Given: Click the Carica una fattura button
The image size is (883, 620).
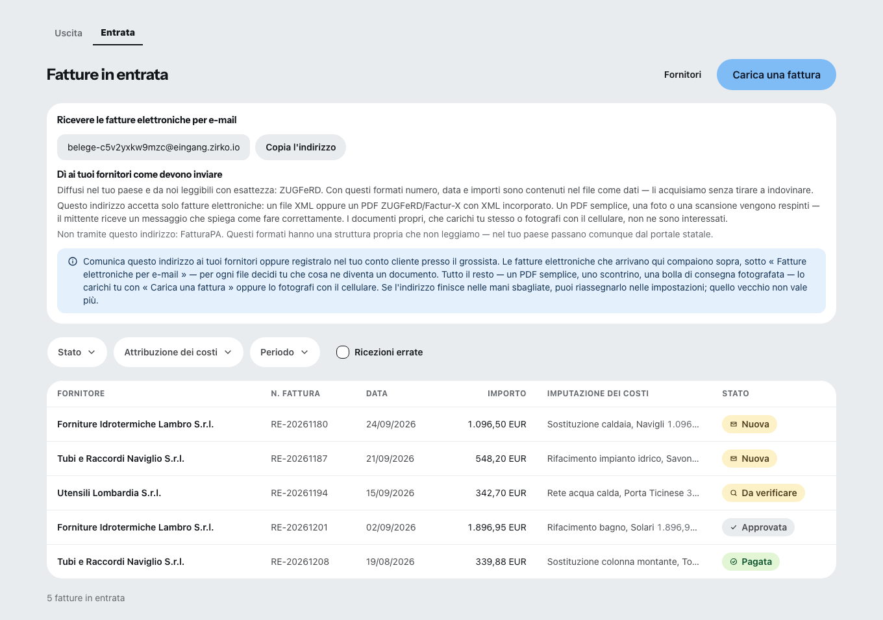Looking at the screenshot, I should pos(776,75).
